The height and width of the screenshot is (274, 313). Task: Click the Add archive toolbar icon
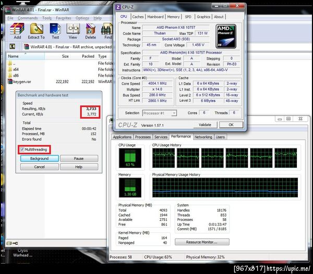(17, 29)
